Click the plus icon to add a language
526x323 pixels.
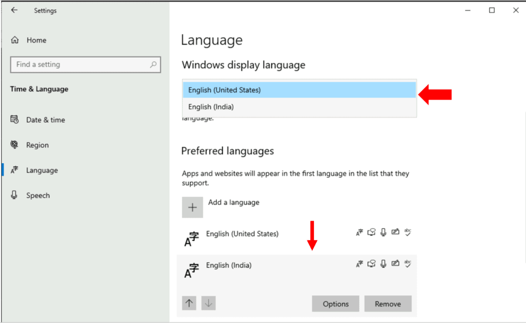[x=193, y=207]
